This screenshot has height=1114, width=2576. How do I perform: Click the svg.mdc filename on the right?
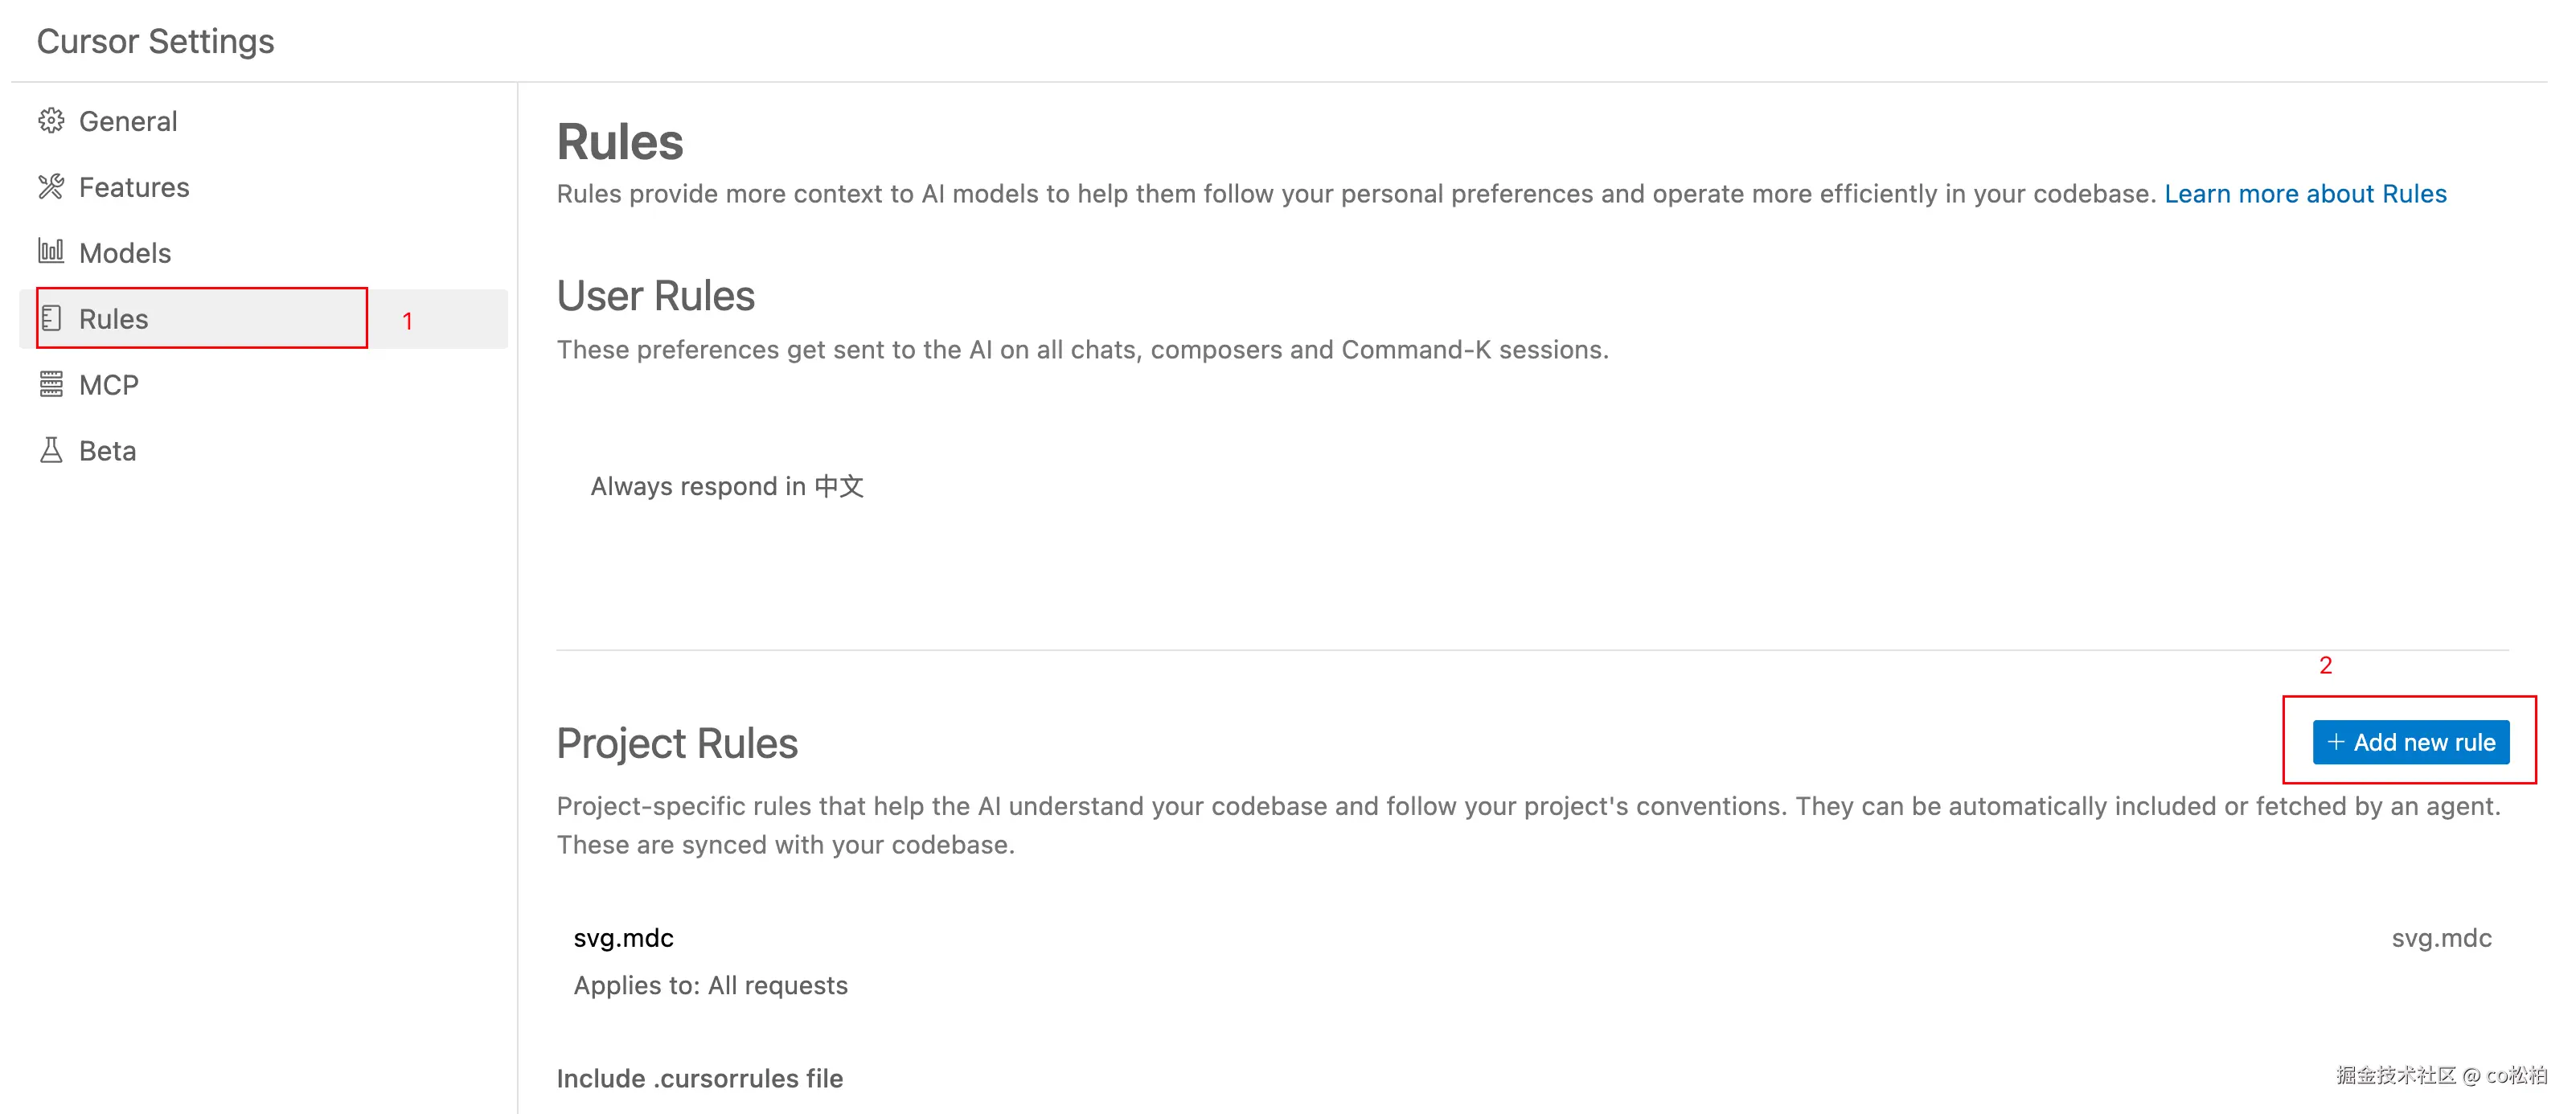[2441, 938]
